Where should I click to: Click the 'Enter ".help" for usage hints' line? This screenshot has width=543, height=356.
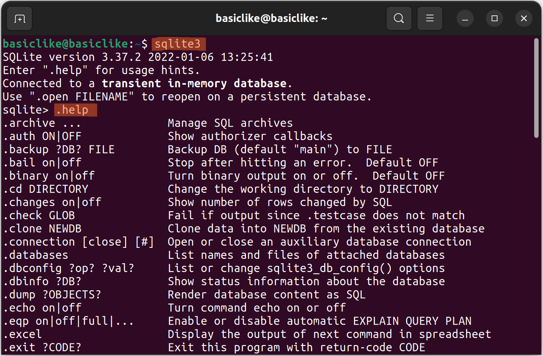pos(101,70)
